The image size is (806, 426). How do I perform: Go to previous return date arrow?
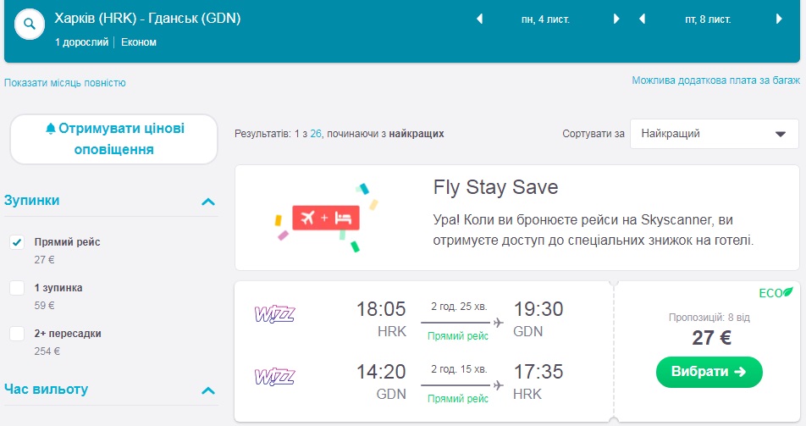pyautogui.click(x=643, y=19)
